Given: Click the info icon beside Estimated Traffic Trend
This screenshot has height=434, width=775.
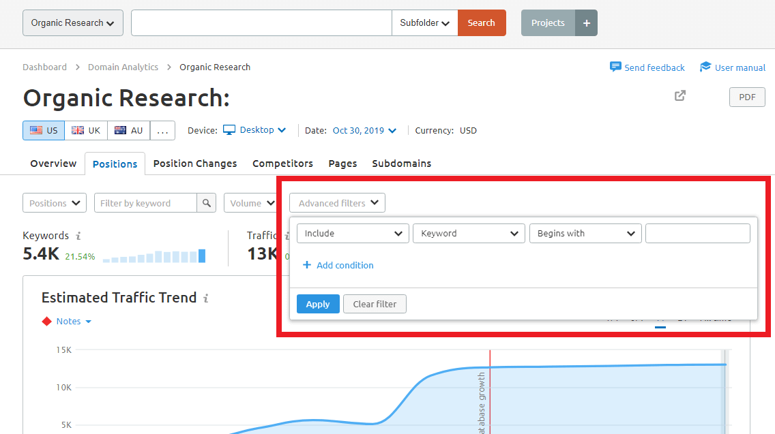Looking at the screenshot, I should tap(207, 298).
